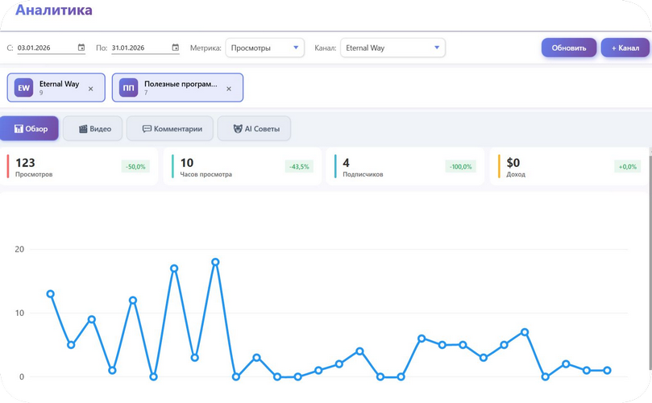
Task: Select the 123 Просмотров stat card
Action: pos(78,166)
